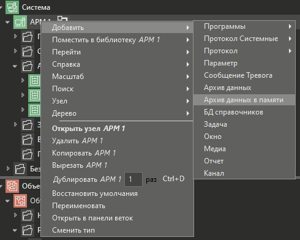This screenshot has width=300, height=240.
Task: Expand the first folder under АРМ 1
Action: point(15,36)
